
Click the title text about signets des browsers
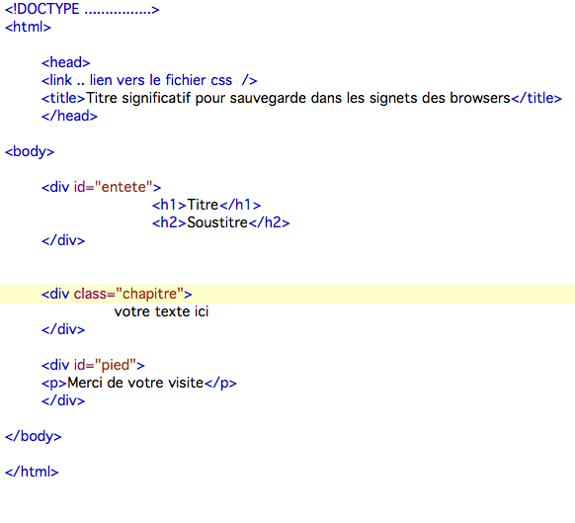click(x=297, y=98)
